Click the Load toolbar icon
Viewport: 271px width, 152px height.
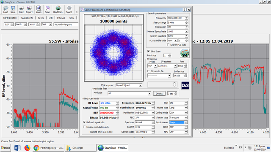click(6, 9)
